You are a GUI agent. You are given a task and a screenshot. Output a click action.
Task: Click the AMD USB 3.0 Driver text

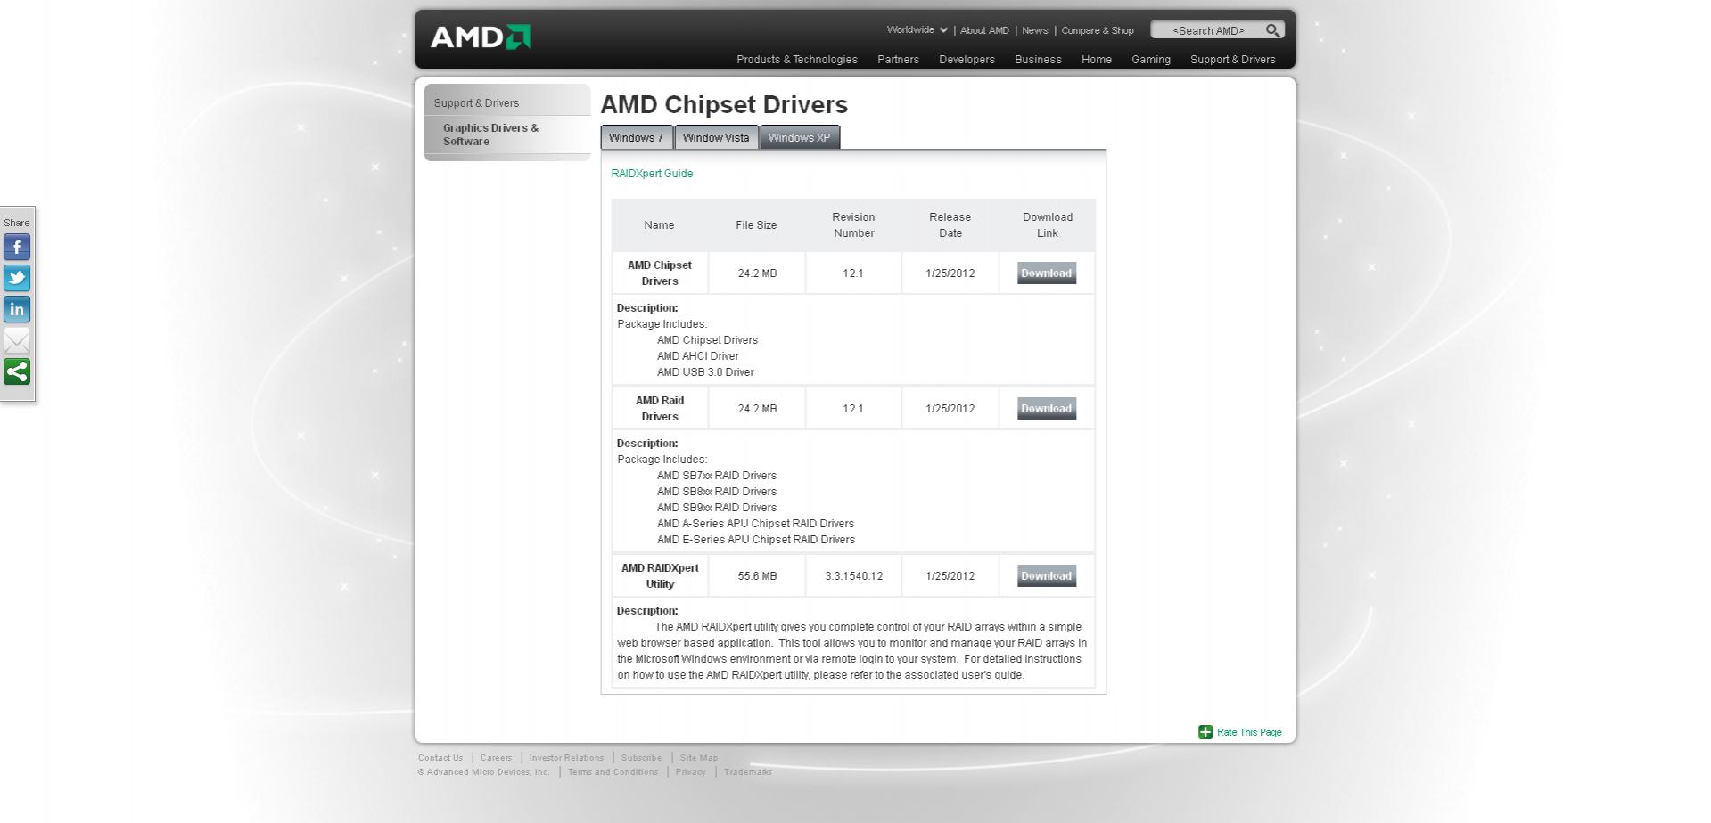(x=705, y=372)
